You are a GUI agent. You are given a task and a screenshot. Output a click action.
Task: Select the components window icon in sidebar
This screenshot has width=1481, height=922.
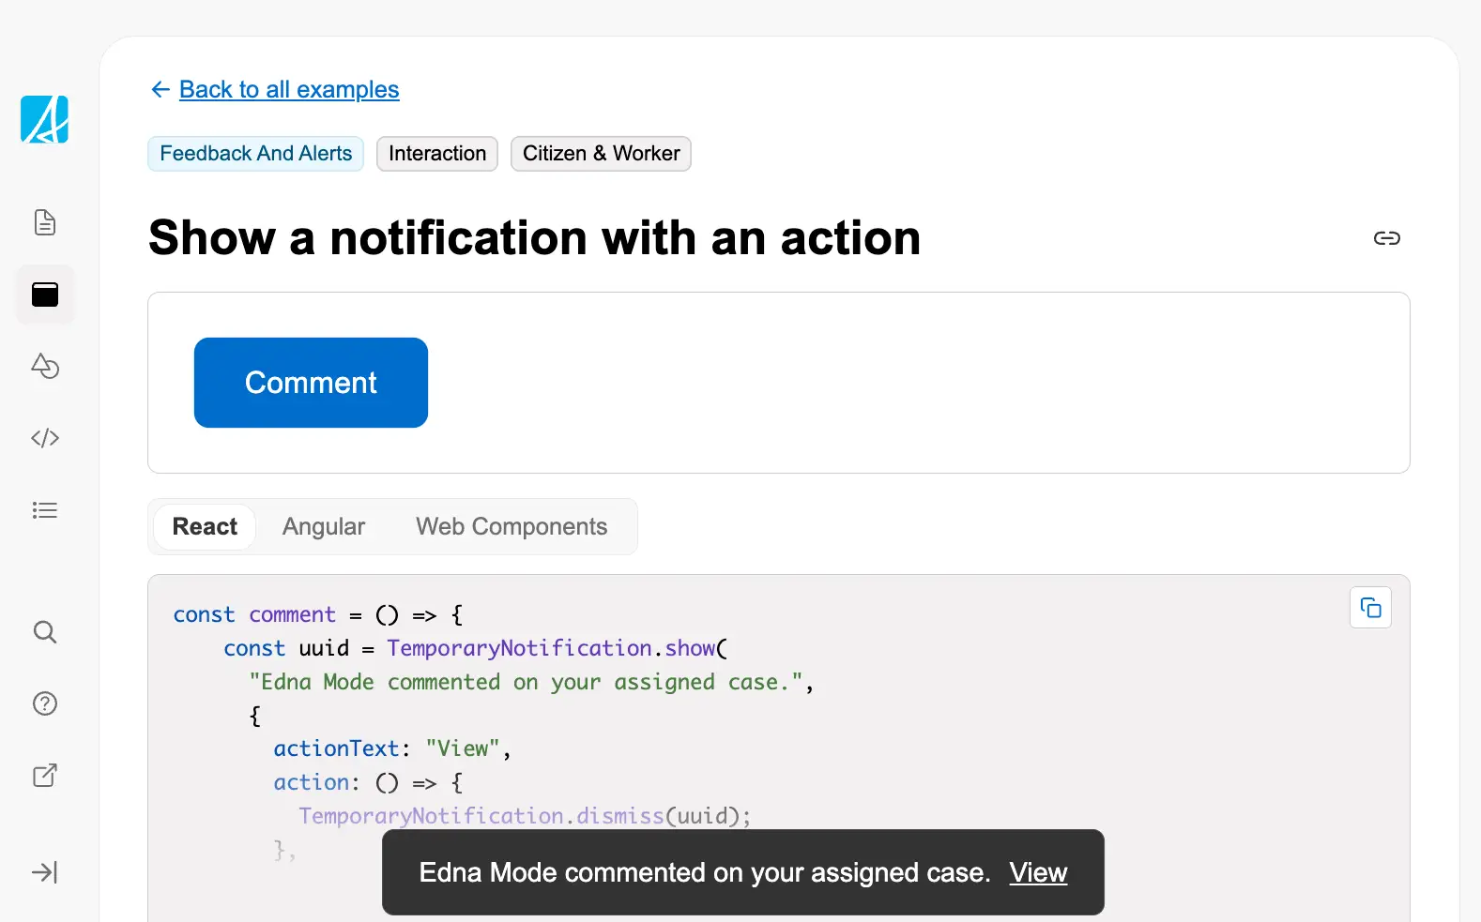pos(45,295)
